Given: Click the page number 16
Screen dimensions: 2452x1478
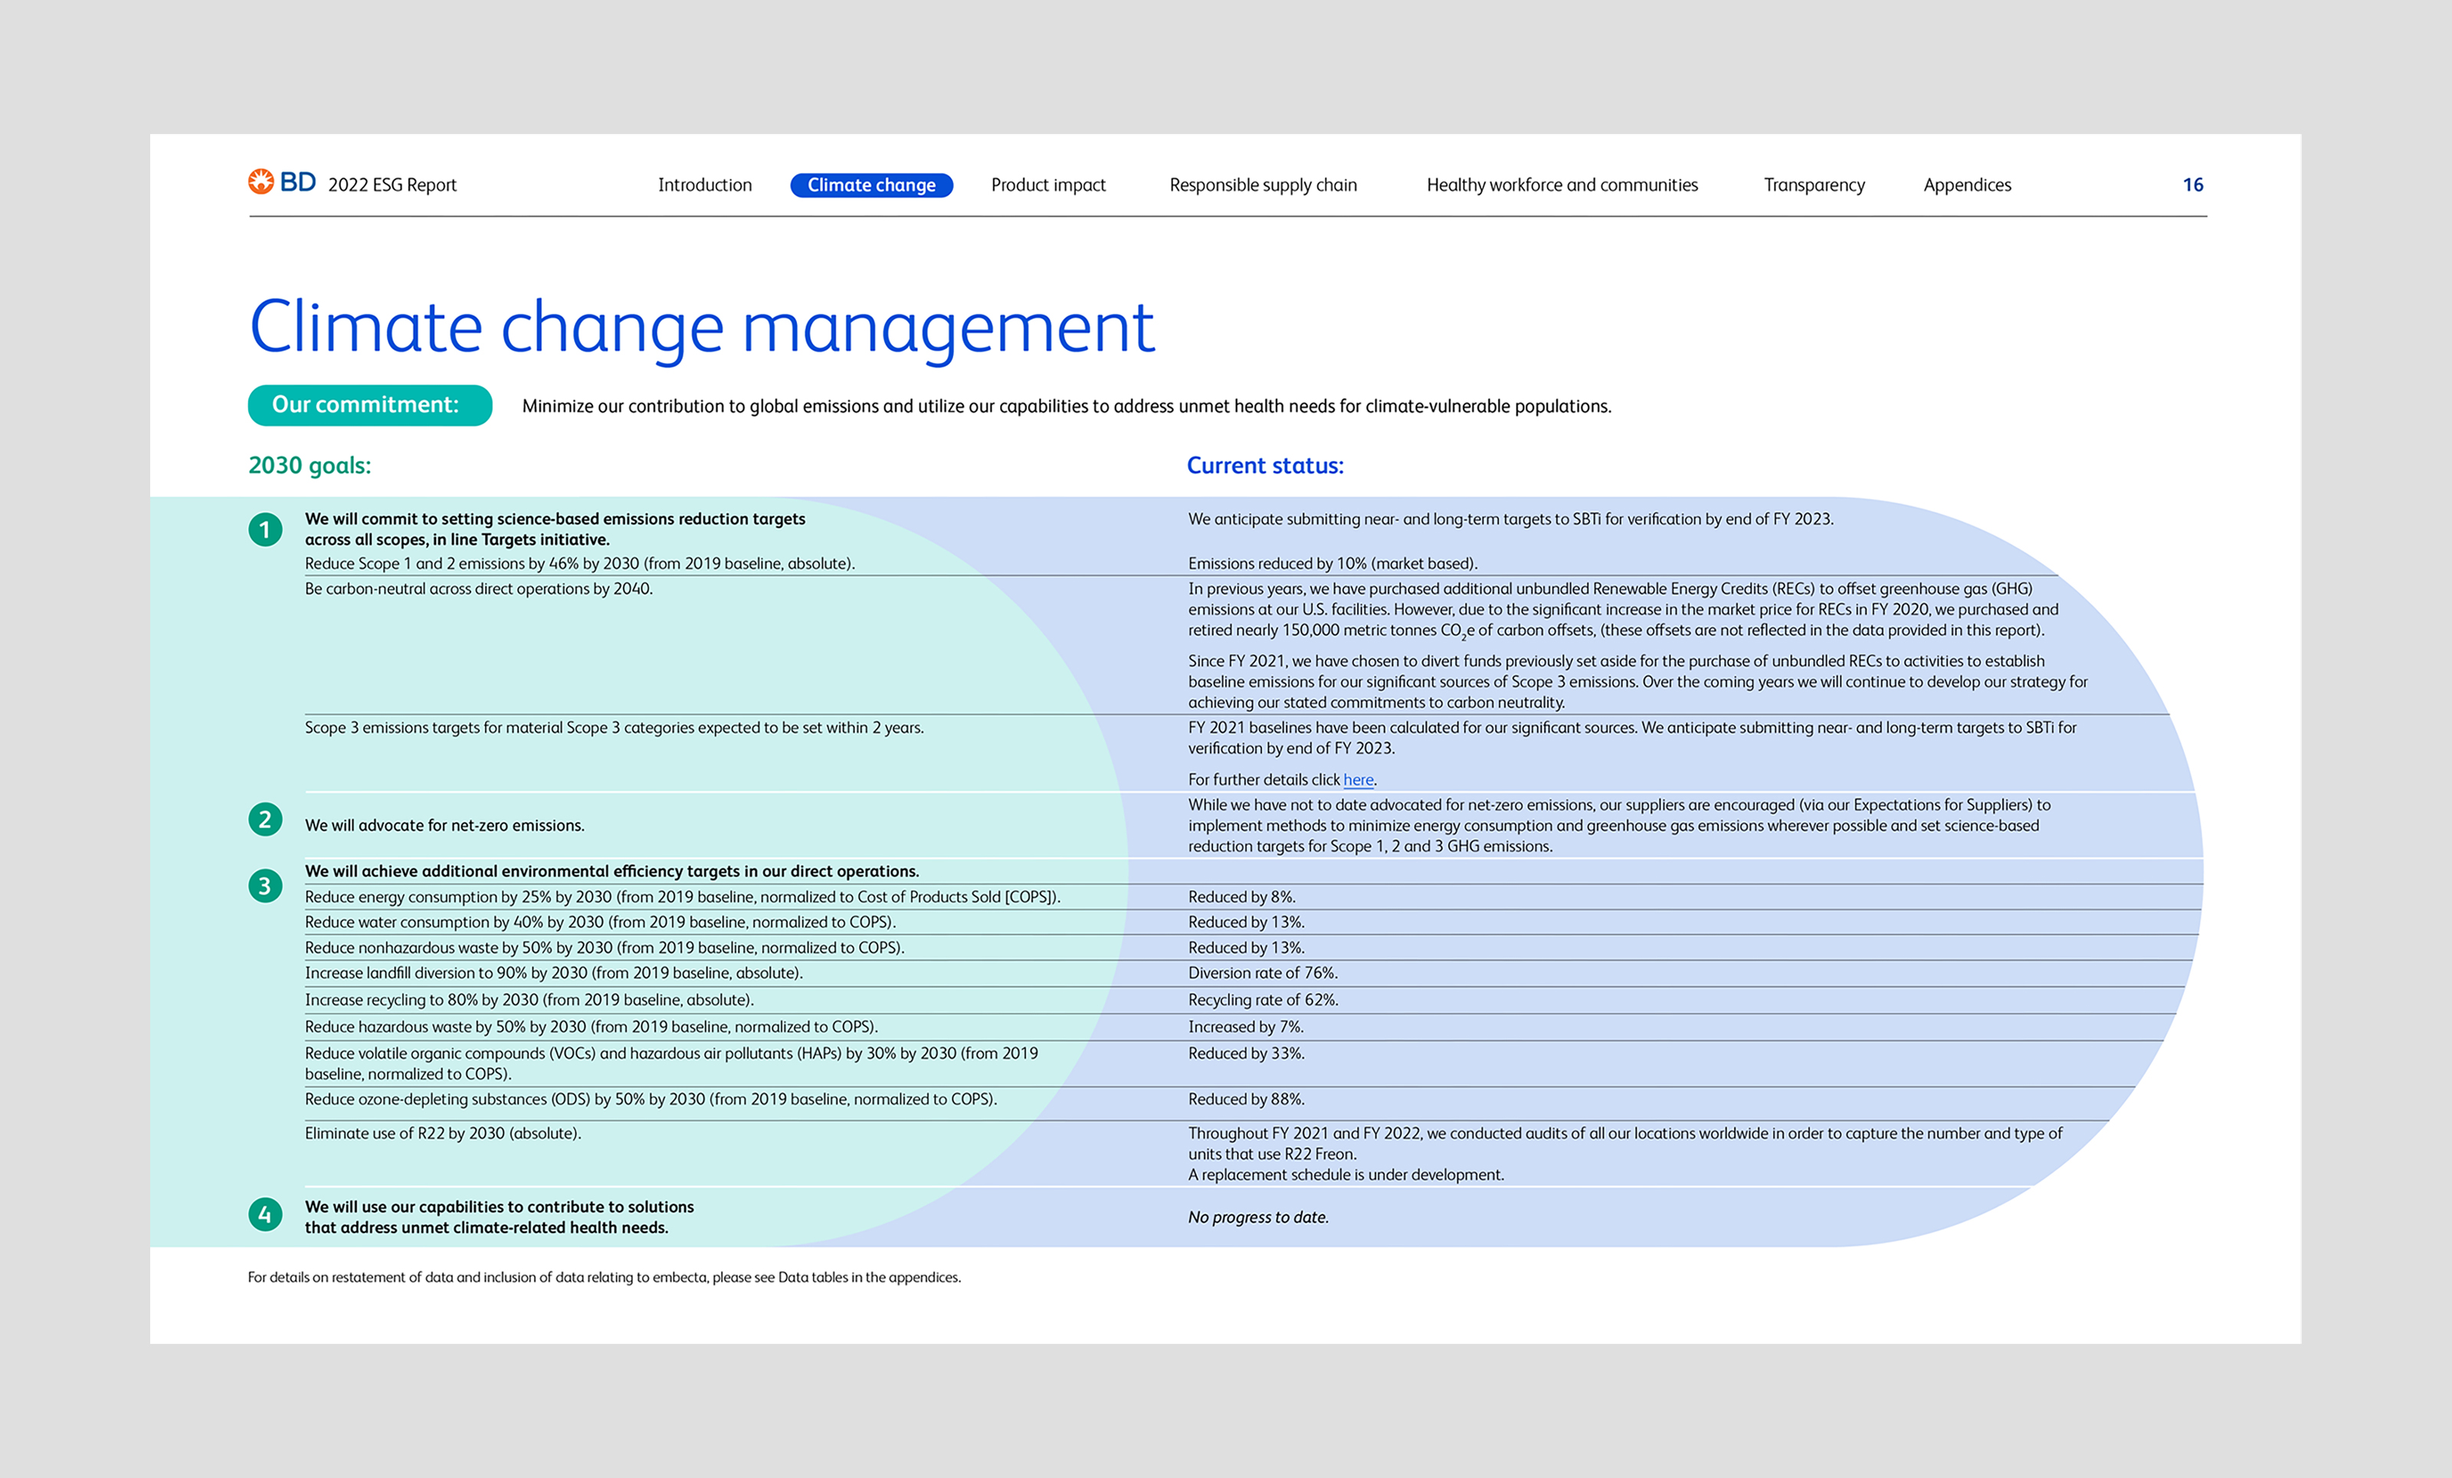Looking at the screenshot, I should point(2193,185).
